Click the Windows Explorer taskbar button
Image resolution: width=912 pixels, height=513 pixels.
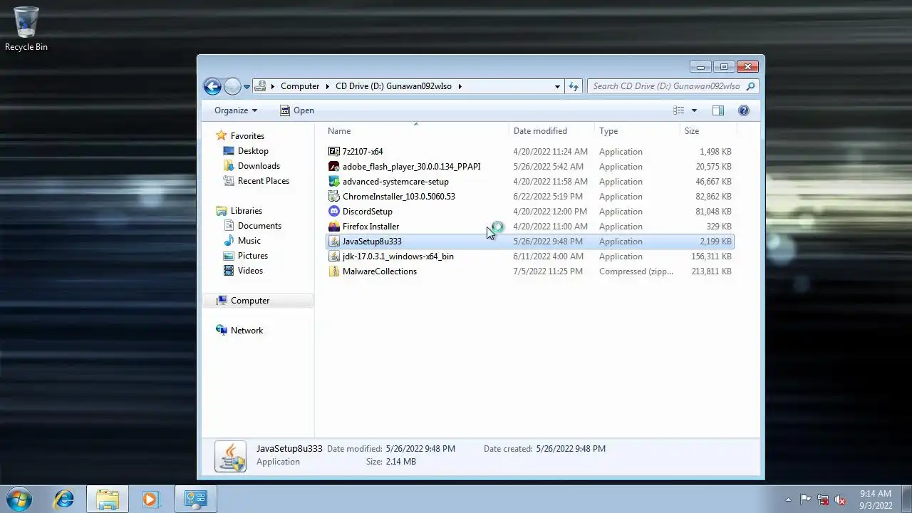click(108, 499)
